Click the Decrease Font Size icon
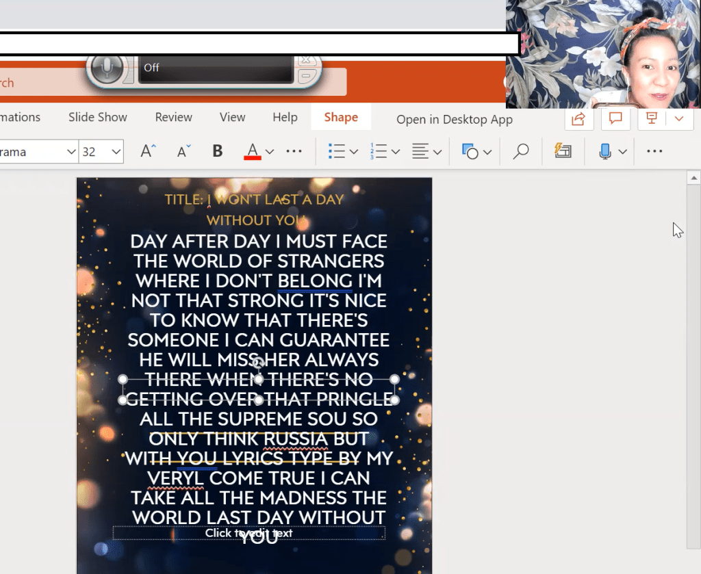The width and height of the screenshot is (701, 574). pos(183,151)
